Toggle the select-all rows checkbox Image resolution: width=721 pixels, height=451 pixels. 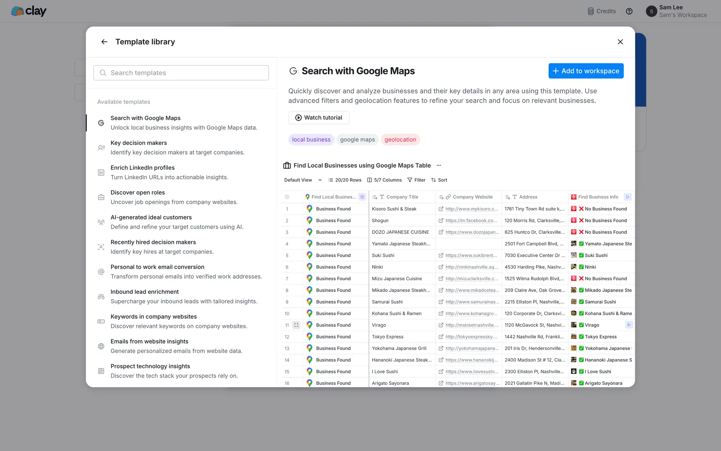coord(287,197)
